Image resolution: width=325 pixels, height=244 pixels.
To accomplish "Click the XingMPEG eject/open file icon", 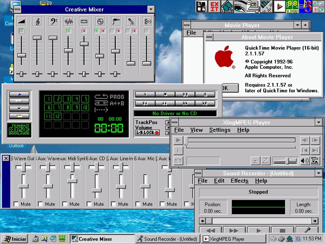I will 315,161.
